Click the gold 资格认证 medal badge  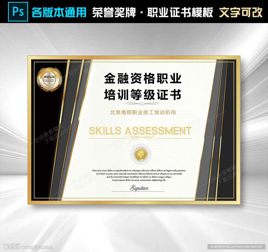[x=49, y=80]
